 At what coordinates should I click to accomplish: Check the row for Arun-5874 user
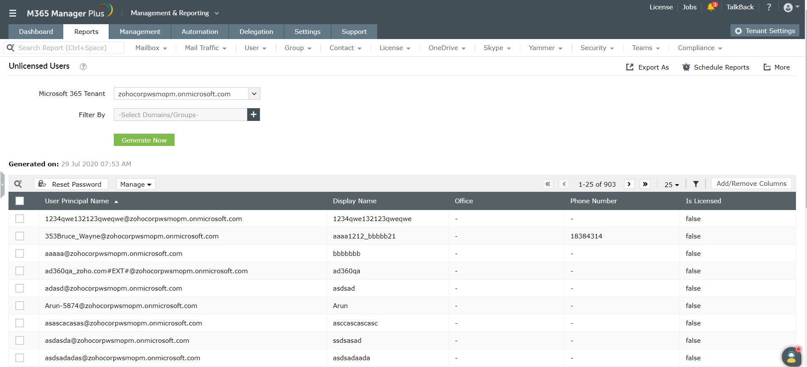coord(20,306)
